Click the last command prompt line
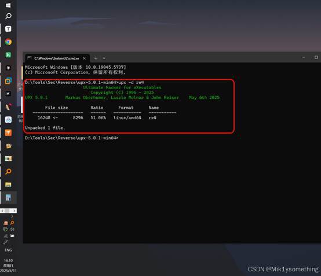 pos(72,138)
